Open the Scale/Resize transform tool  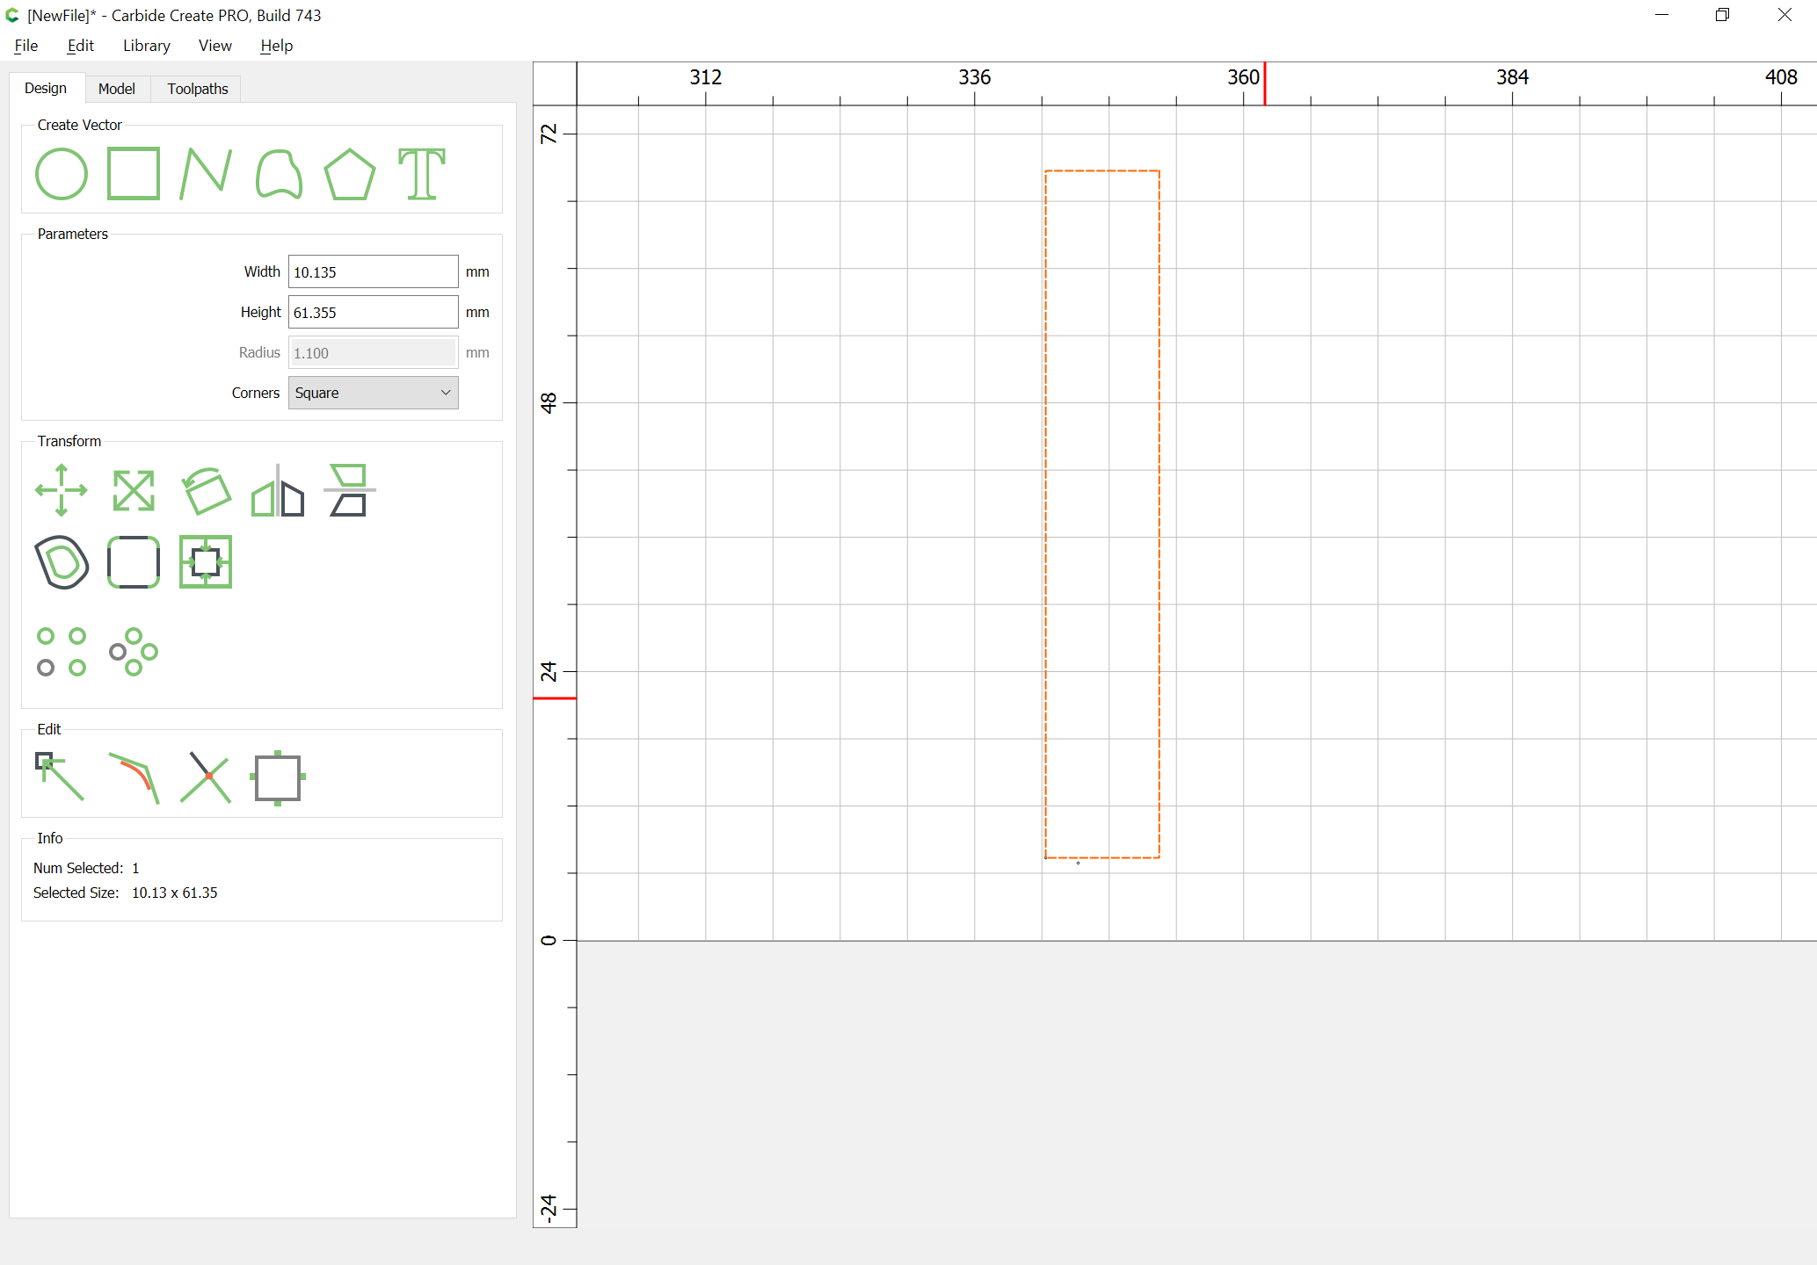[134, 490]
